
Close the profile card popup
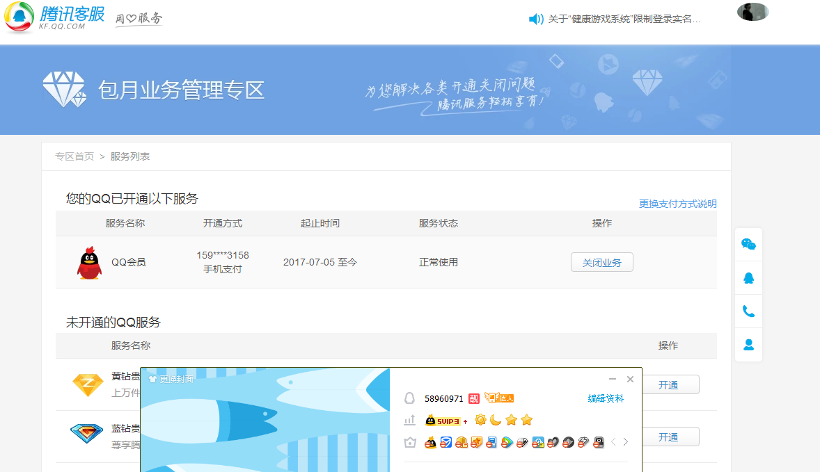(630, 379)
